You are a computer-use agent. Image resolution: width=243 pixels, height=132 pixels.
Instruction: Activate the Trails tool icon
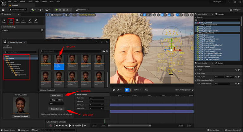(30, 21)
